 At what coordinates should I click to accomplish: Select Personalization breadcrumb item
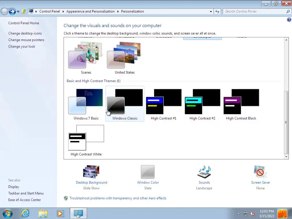tap(133, 11)
